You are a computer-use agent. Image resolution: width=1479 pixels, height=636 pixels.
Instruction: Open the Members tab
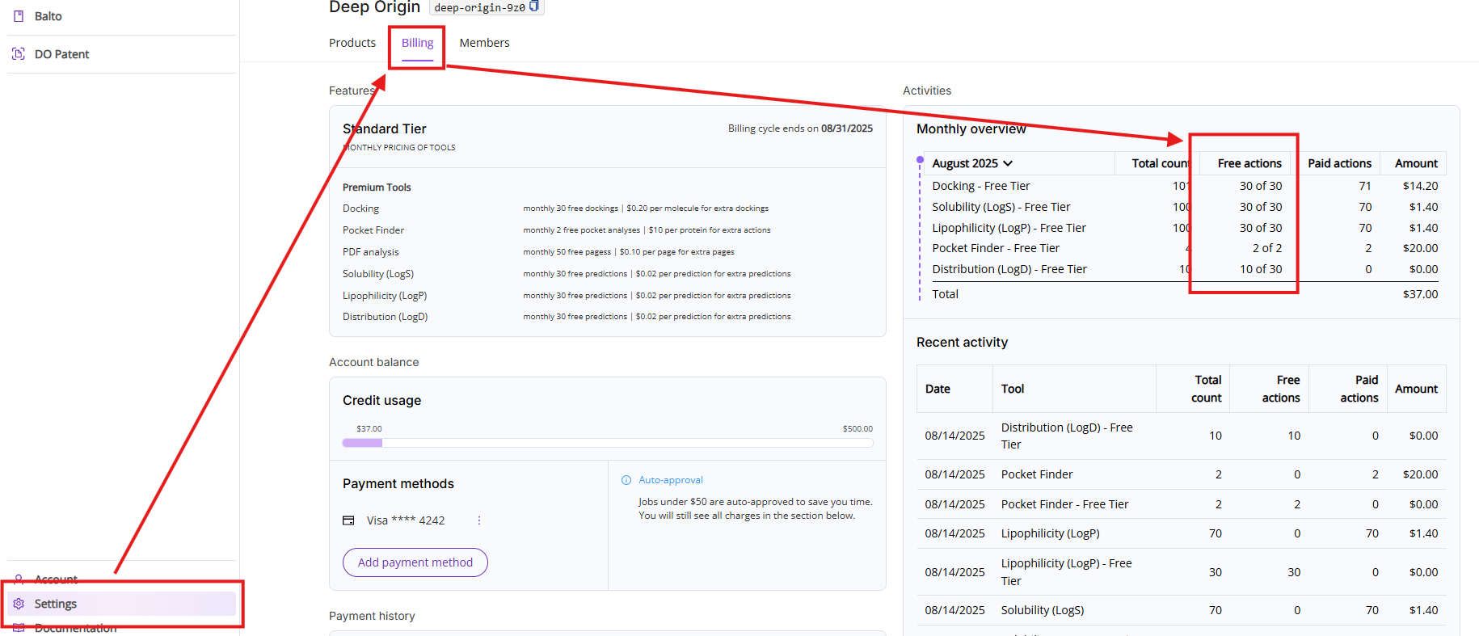484,43
